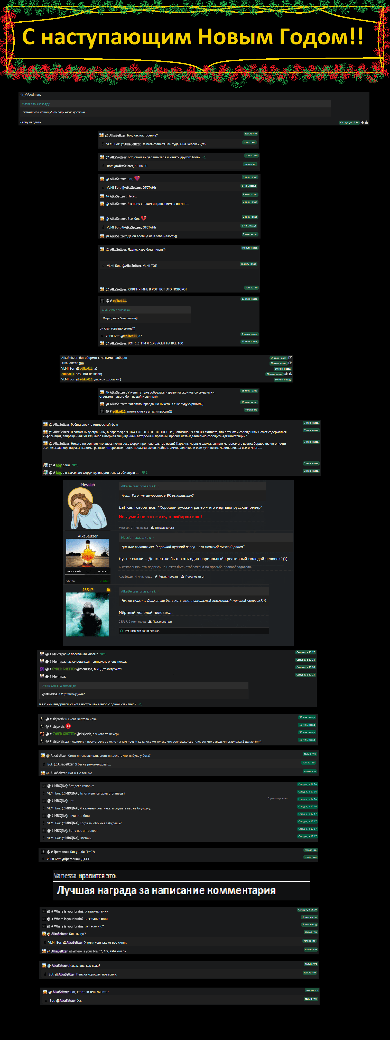Click pencil icon next to 'Редактировать'

[x=156, y=577]
